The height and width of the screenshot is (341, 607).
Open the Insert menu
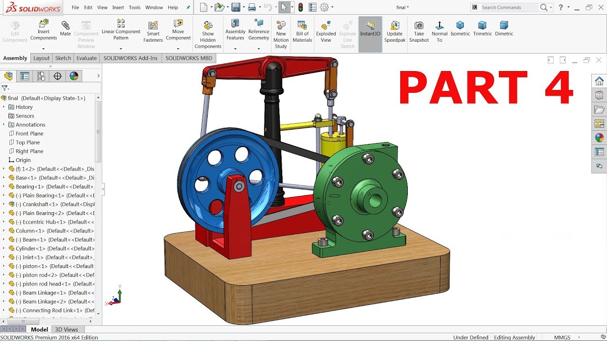pos(118,8)
